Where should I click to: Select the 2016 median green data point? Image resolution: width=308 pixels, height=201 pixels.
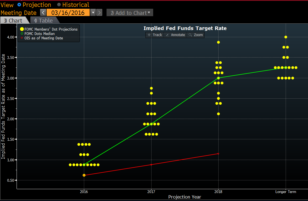84,165
